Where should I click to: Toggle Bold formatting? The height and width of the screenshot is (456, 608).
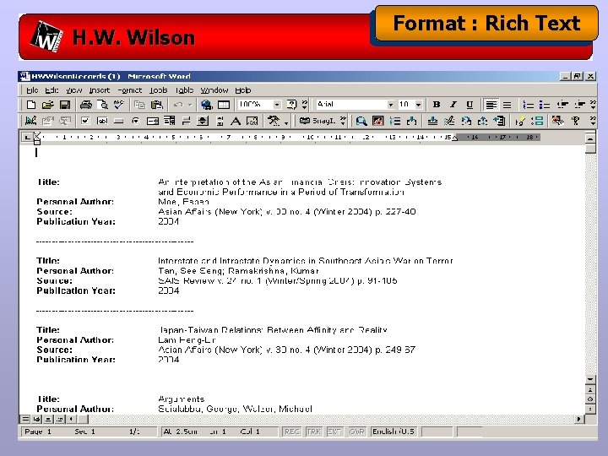pos(437,105)
